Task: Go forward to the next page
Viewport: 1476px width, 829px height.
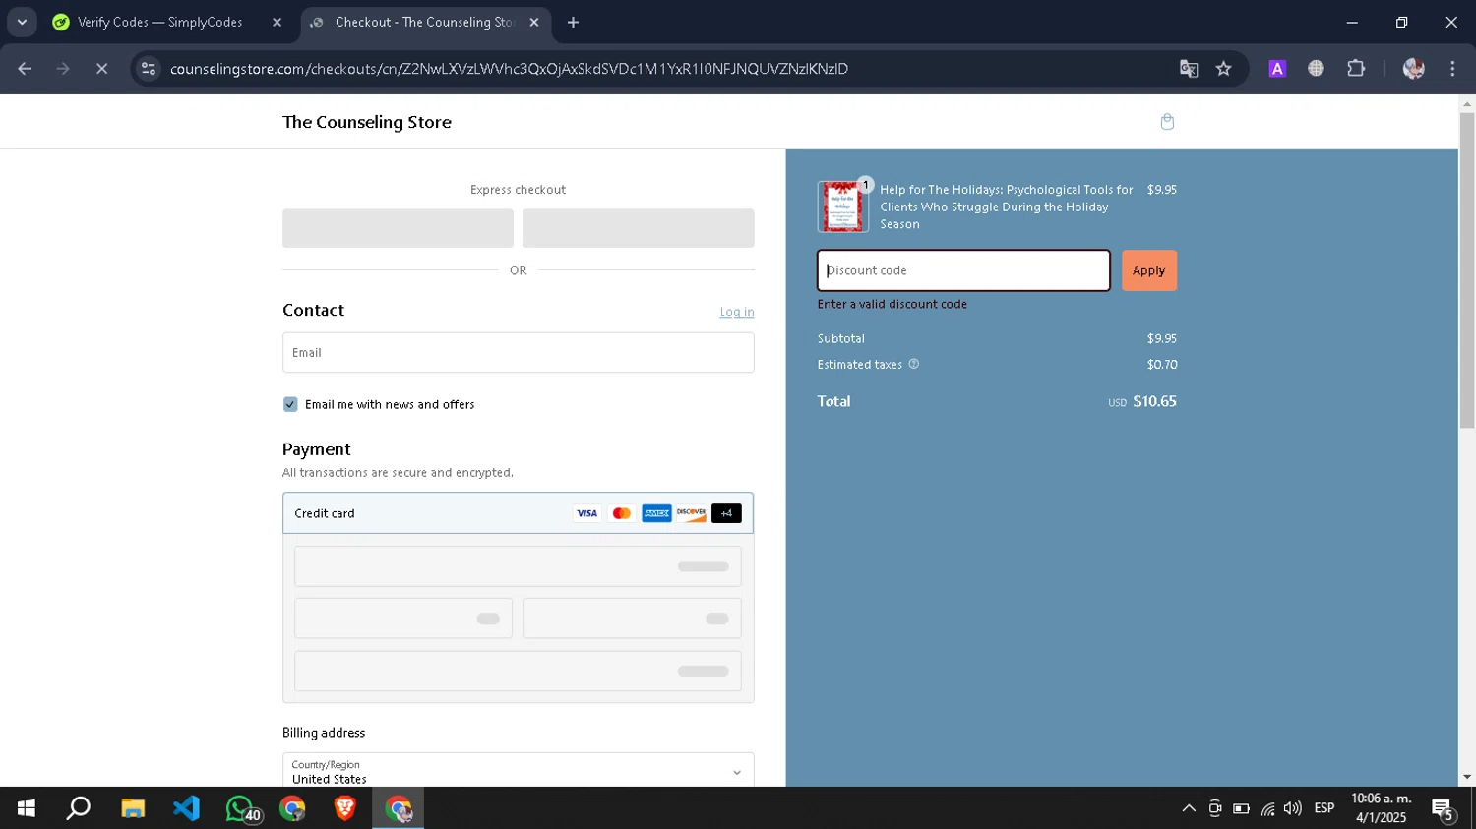Action: [63, 69]
